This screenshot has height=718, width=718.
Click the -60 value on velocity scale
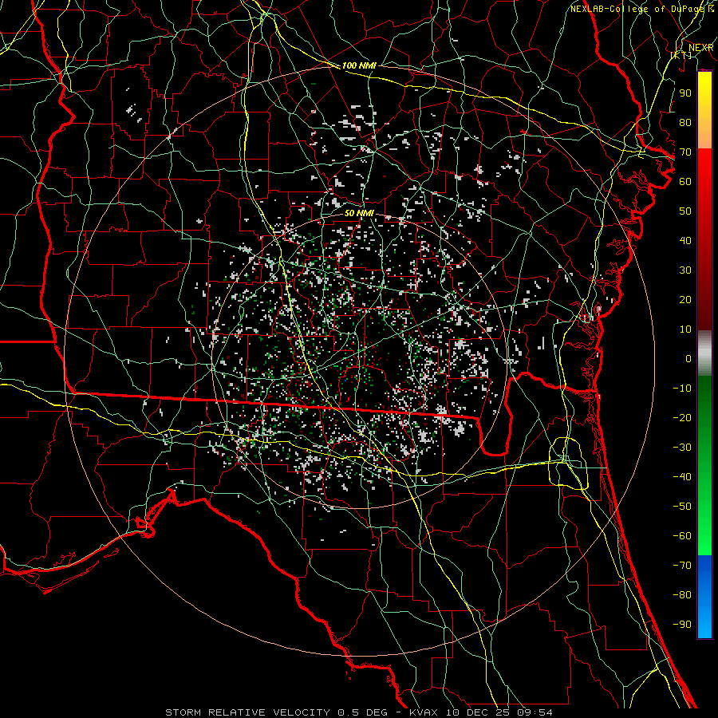pos(682,536)
